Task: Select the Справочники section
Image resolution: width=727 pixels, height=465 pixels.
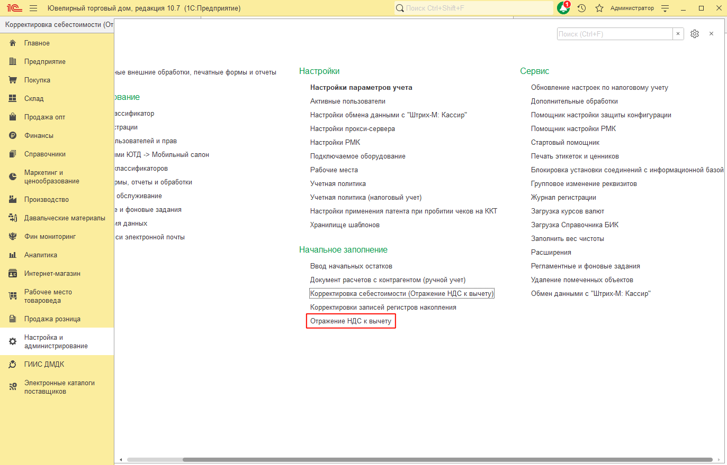Action: click(x=57, y=154)
